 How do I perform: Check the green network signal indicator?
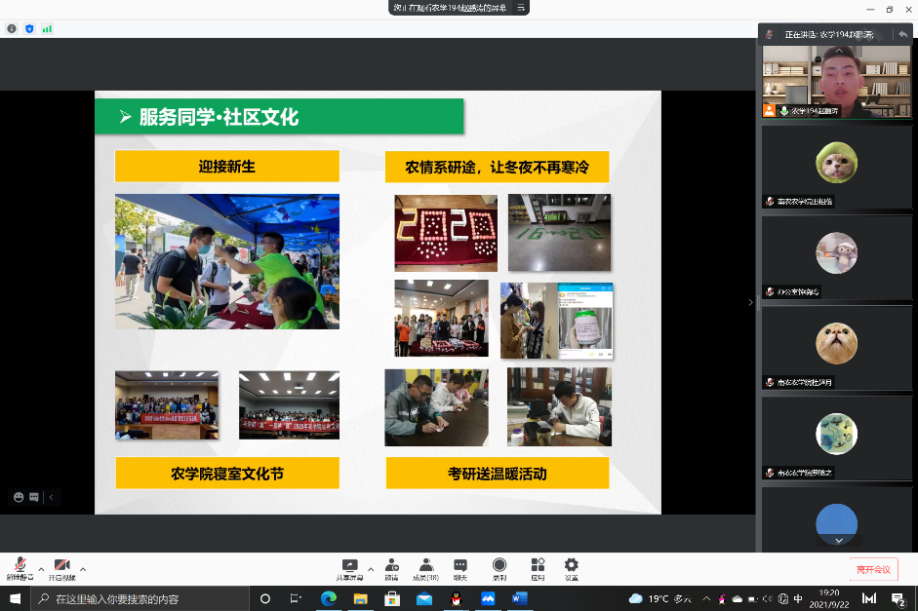[47, 29]
